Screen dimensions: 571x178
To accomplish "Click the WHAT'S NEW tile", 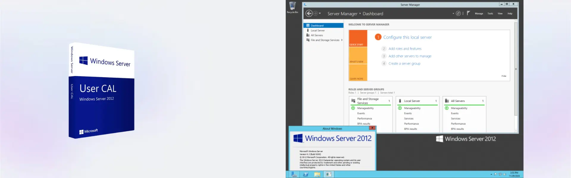I will click(358, 55).
